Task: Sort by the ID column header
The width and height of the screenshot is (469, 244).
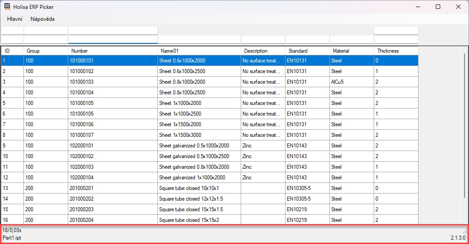Action: [x=12, y=51]
